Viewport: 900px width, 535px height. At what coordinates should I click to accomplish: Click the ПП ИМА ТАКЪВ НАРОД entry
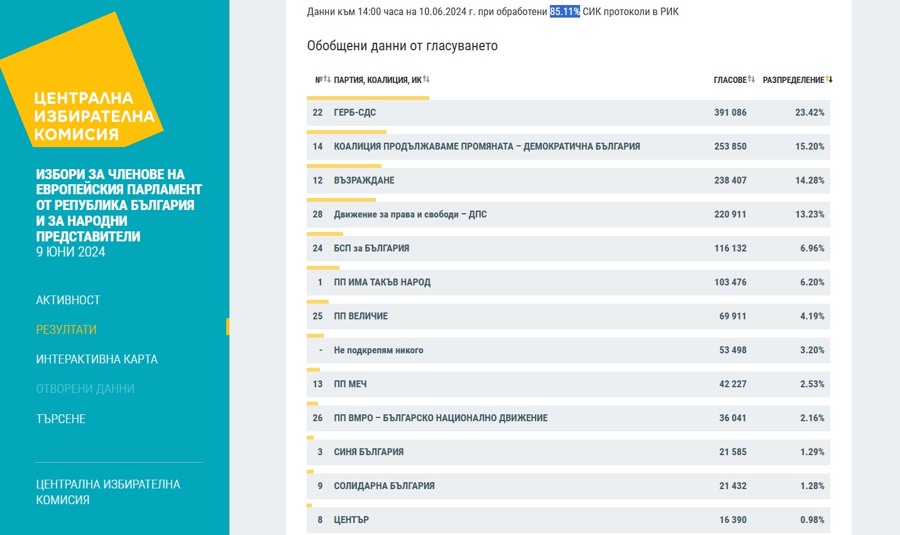(568, 282)
